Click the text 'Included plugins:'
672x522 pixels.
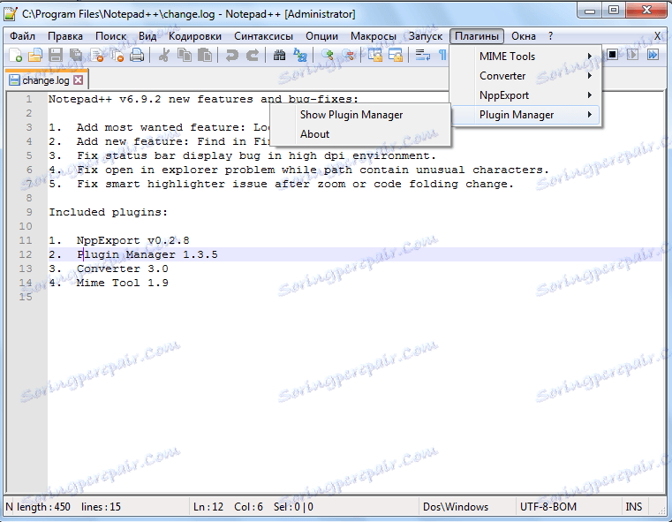coord(108,212)
